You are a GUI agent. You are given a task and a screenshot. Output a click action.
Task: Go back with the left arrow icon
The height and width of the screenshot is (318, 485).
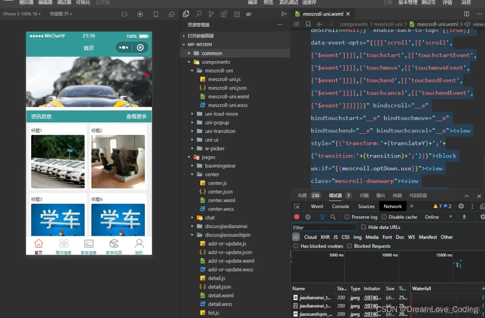pyautogui.click(x=320, y=24)
